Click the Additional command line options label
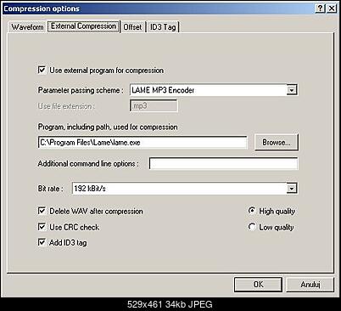Image resolution: width=341 pixels, height=311 pixels. 88,164
